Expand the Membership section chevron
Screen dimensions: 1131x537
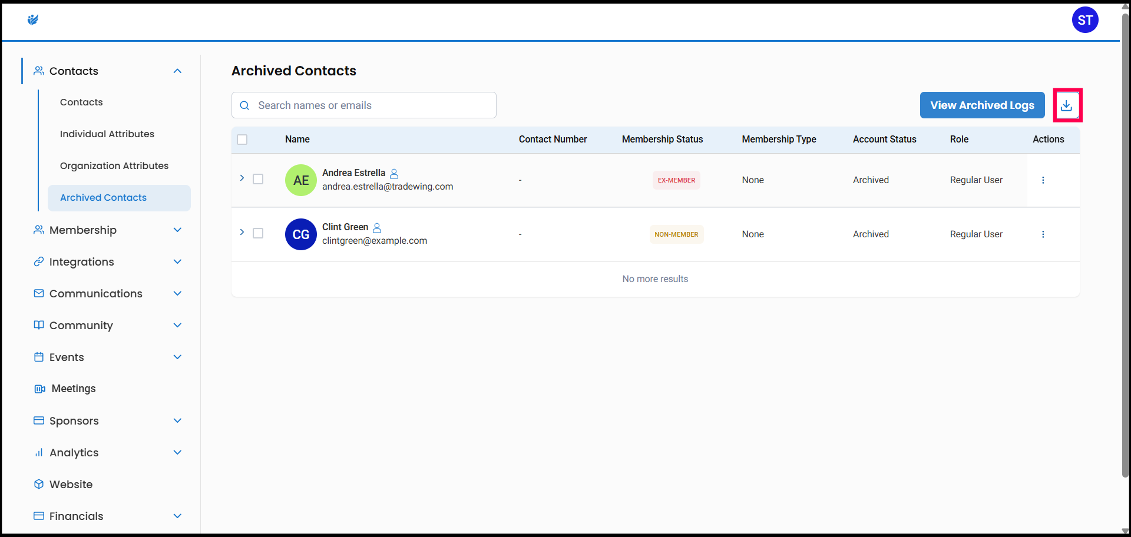click(x=177, y=230)
